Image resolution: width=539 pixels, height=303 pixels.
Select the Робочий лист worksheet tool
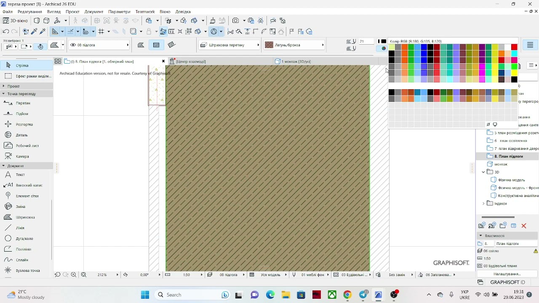click(x=27, y=146)
